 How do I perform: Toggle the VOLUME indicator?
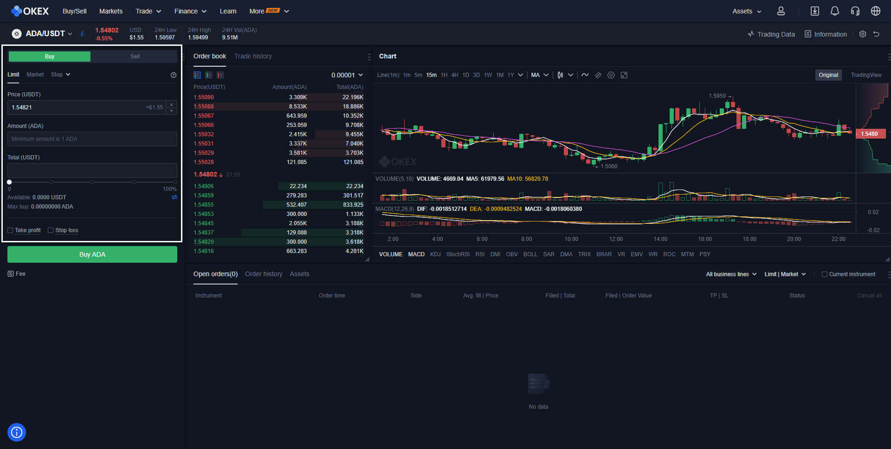[x=391, y=254]
